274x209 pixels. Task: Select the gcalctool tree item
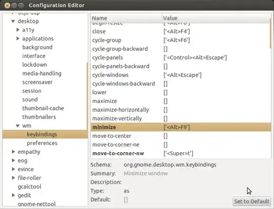[x=29, y=187]
